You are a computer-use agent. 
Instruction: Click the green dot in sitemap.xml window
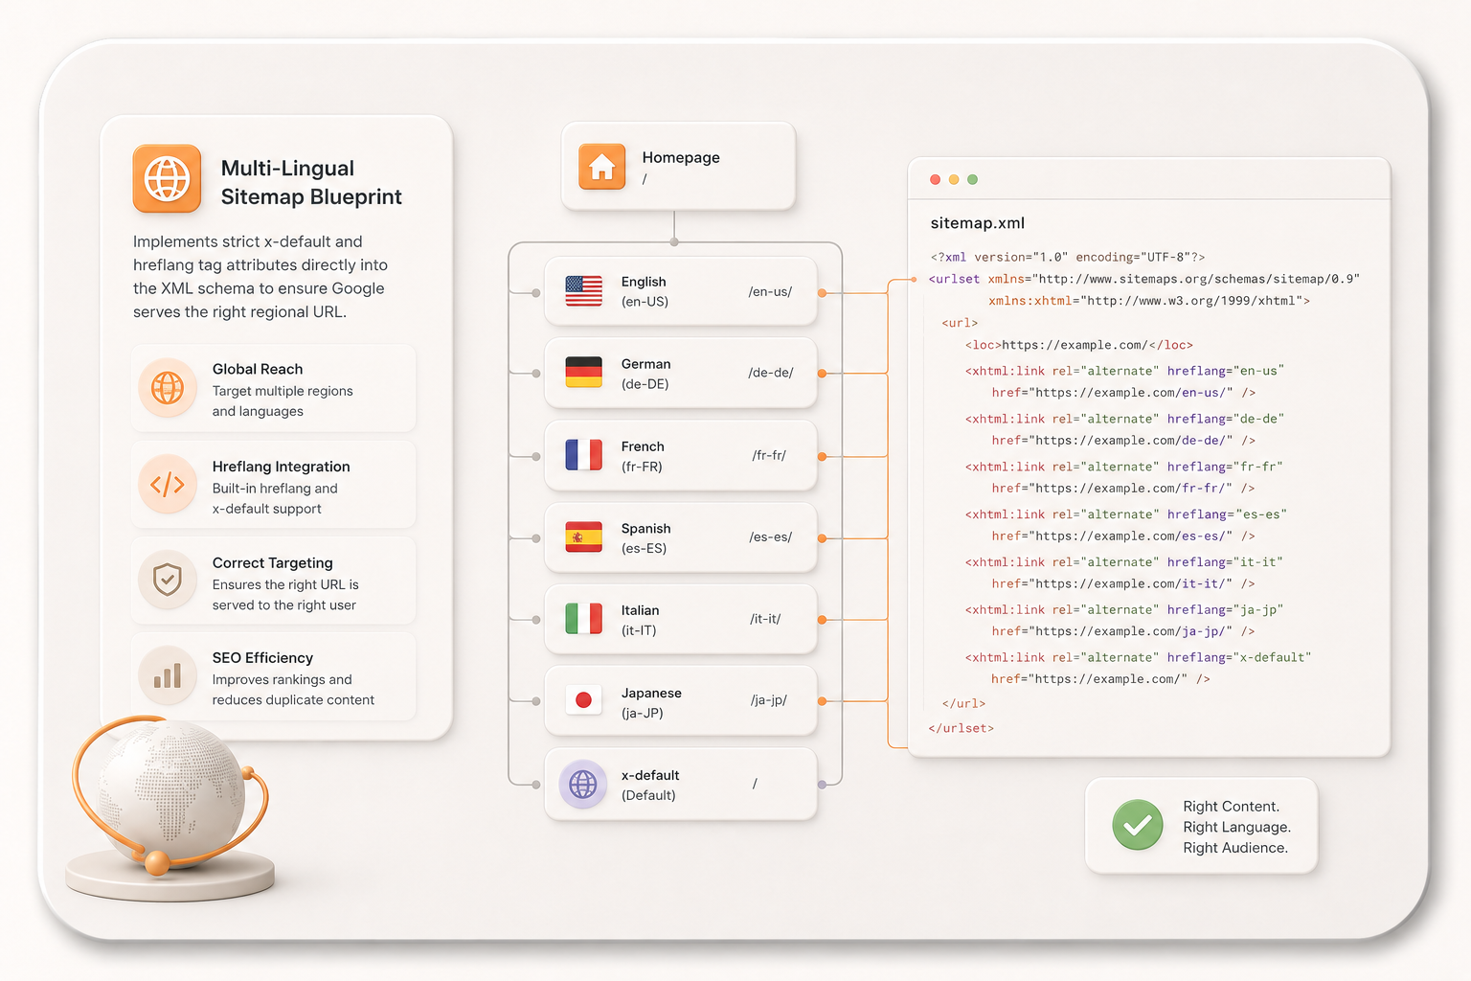pyautogui.click(x=973, y=179)
